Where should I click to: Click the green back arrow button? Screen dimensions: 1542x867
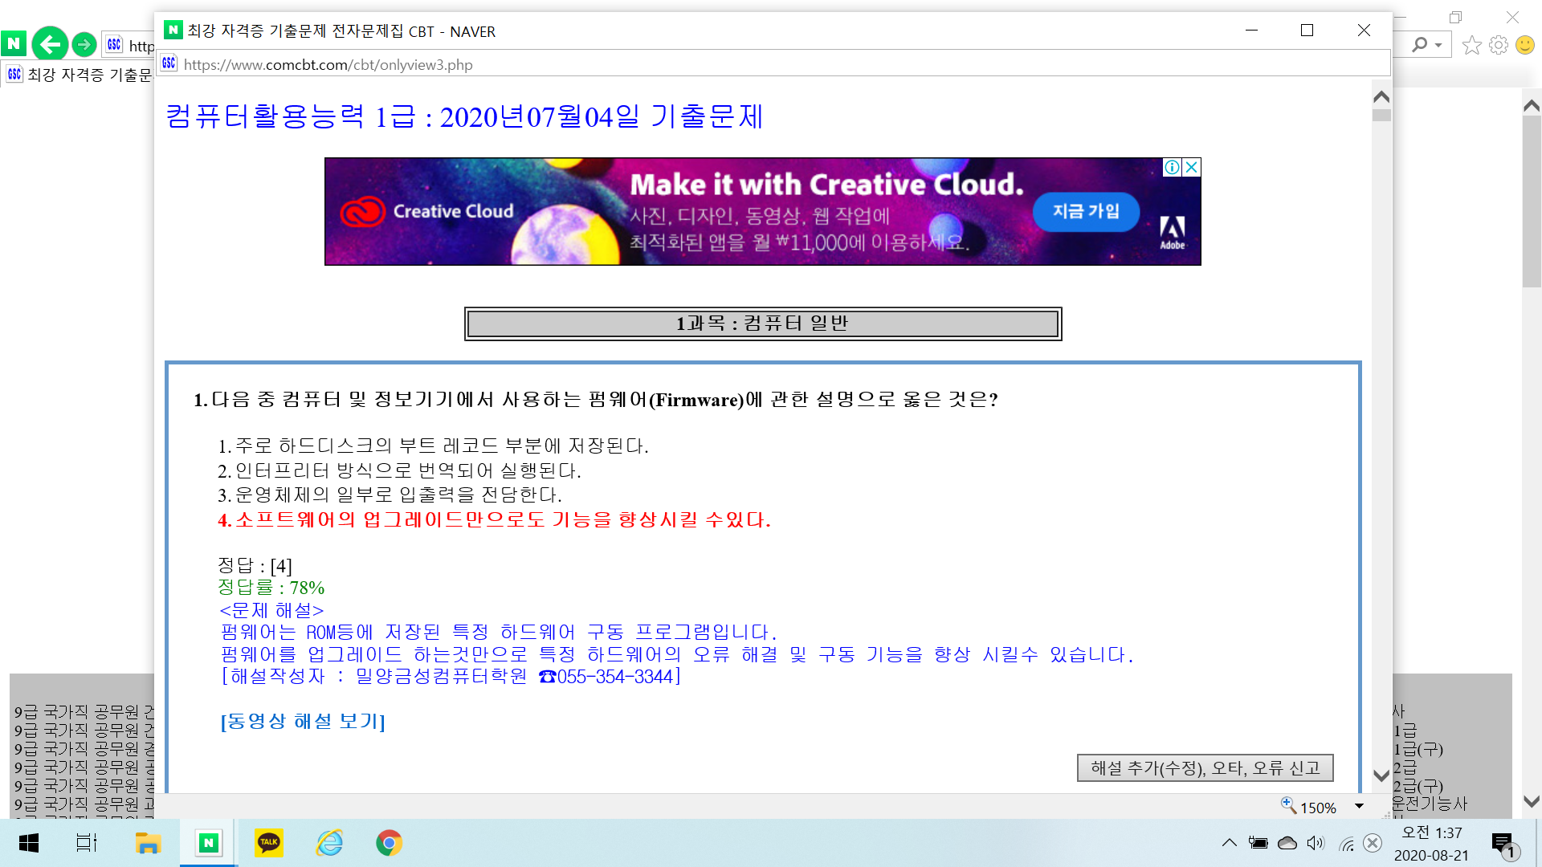50,44
